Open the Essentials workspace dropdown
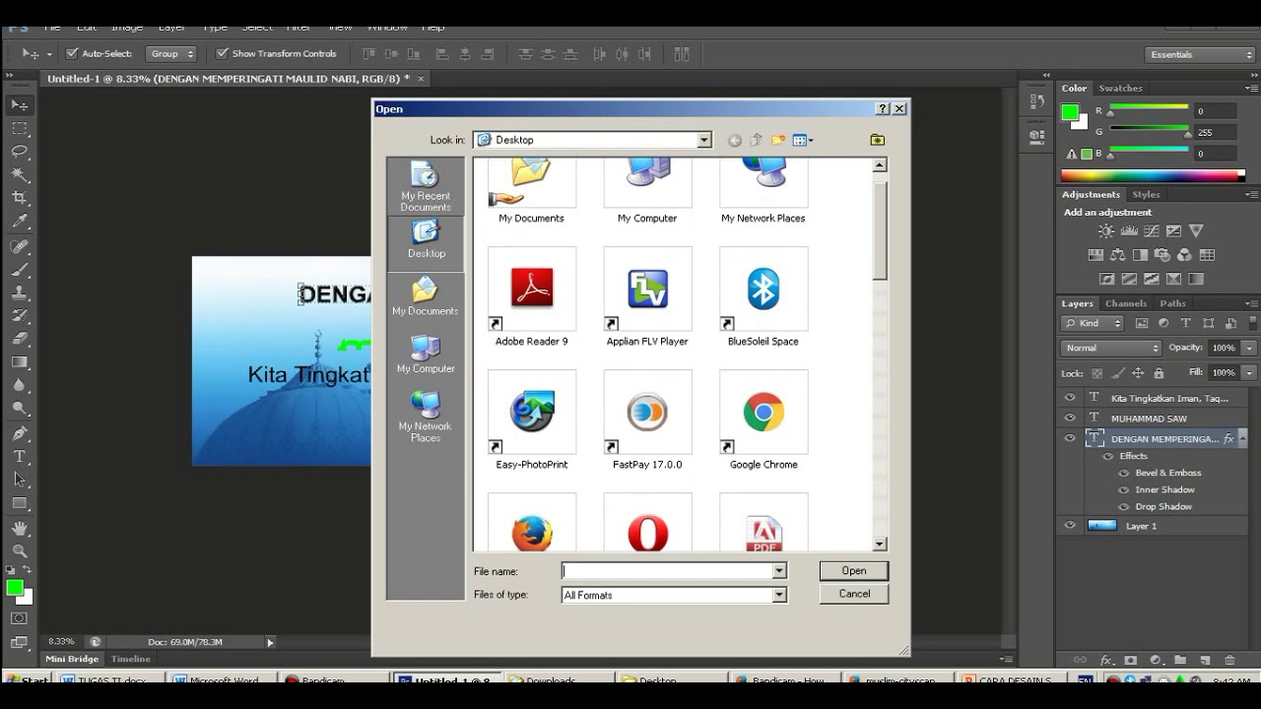The height and width of the screenshot is (709, 1261). (1199, 54)
